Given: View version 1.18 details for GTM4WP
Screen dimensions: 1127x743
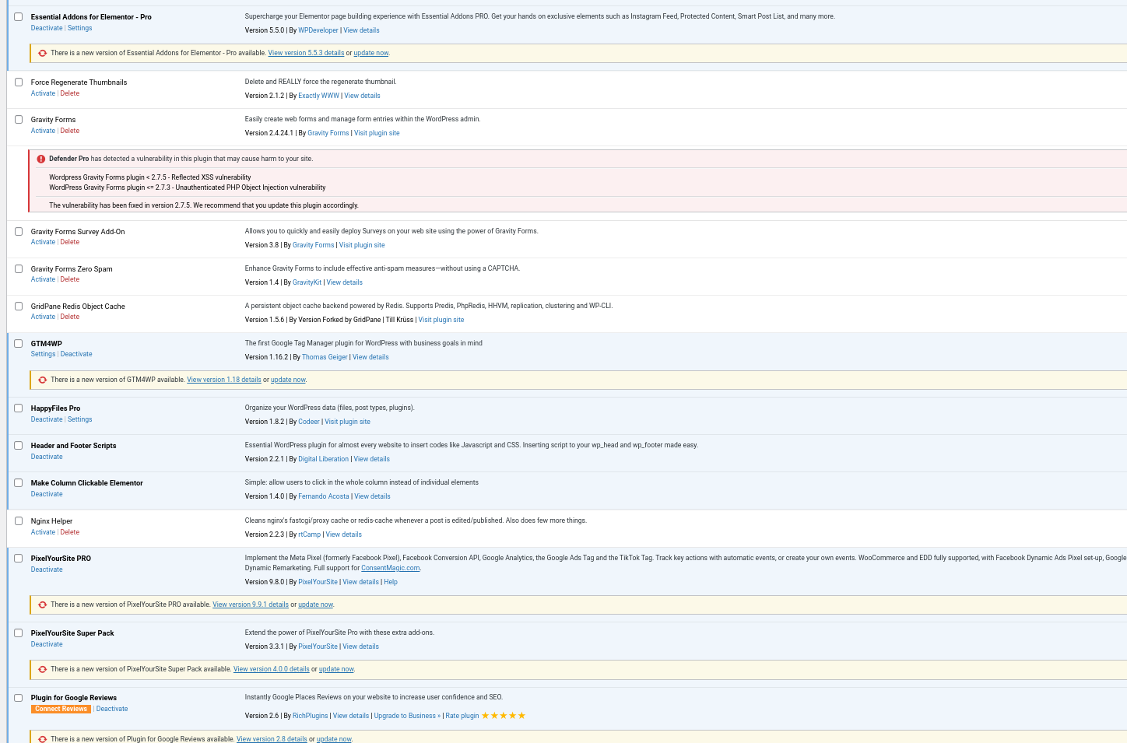Looking at the screenshot, I should point(223,380).
